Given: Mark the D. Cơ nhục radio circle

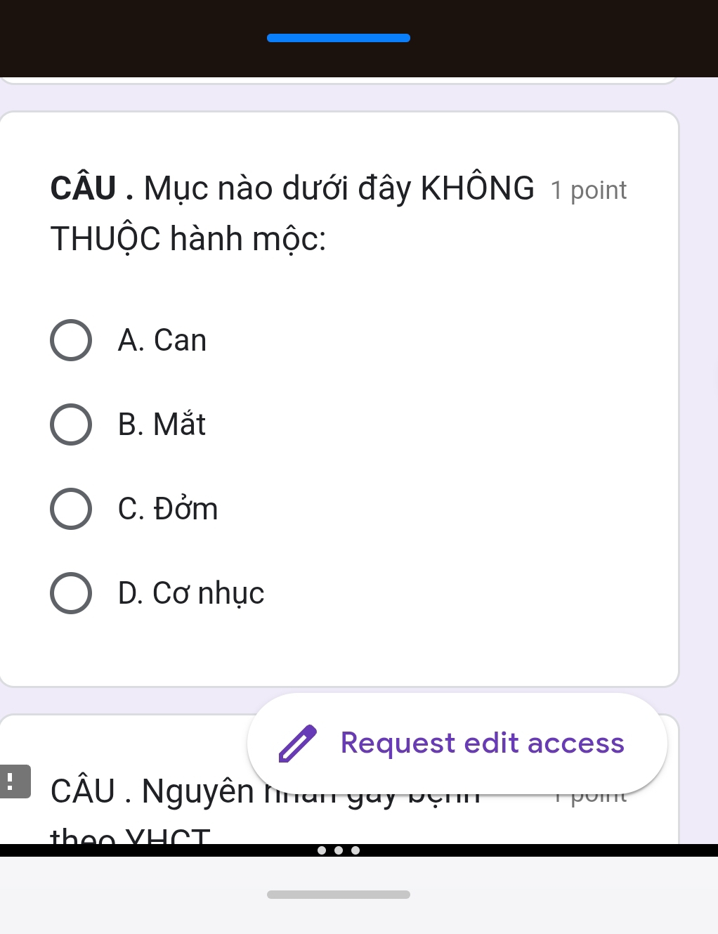Looking at the screenshot, I should (x=71, y=593).
